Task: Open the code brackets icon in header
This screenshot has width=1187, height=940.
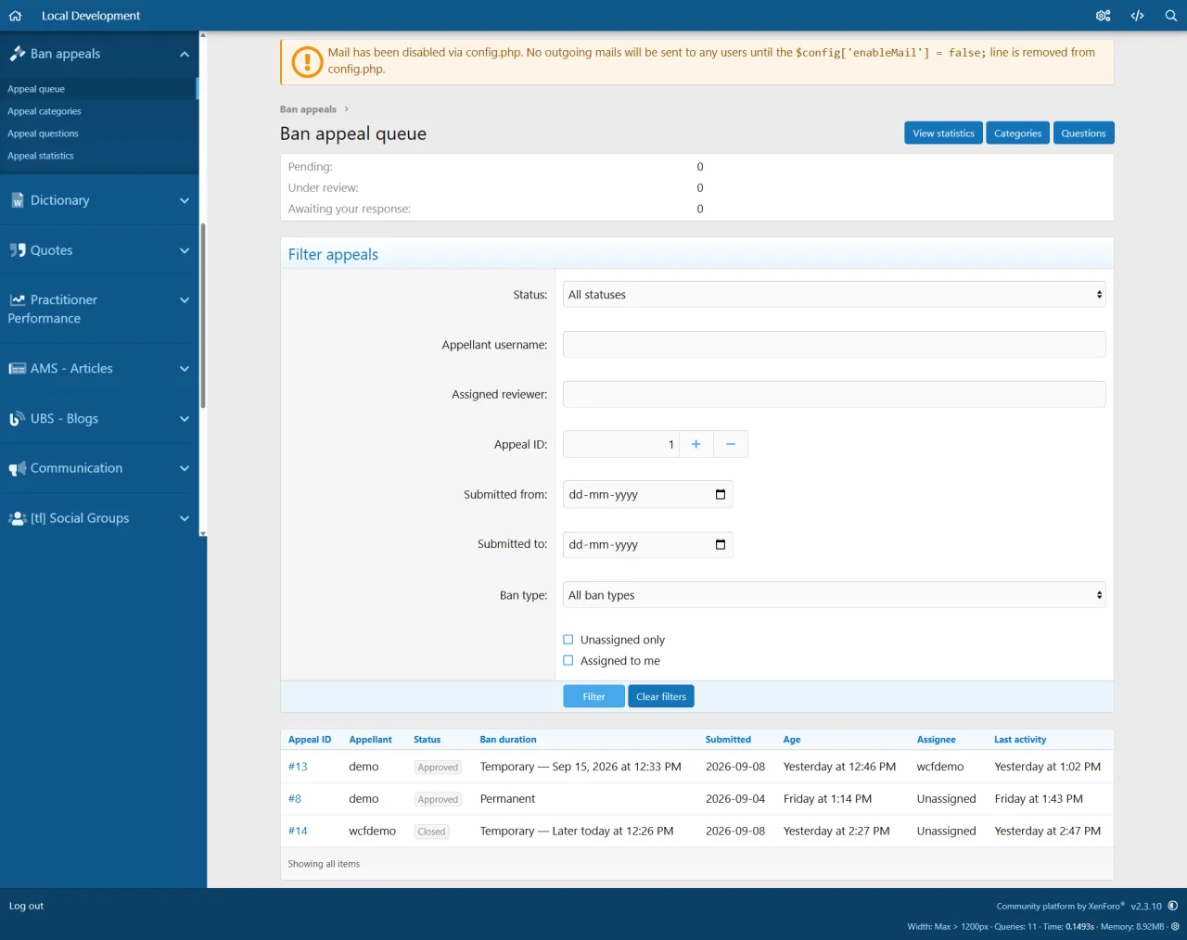Action: (1137, 16)
